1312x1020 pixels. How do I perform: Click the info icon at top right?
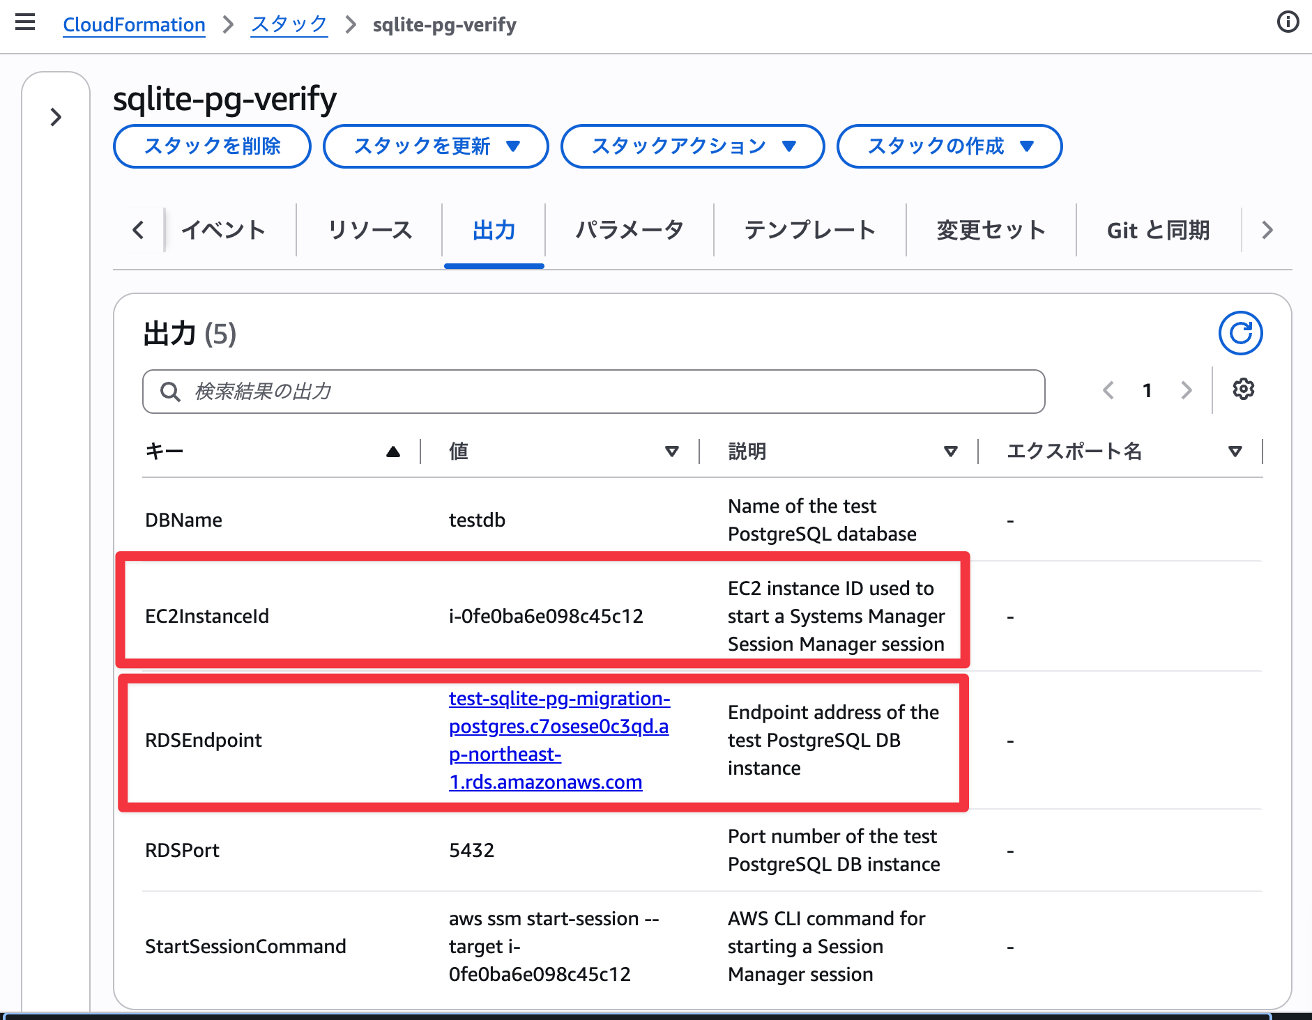1288,22
